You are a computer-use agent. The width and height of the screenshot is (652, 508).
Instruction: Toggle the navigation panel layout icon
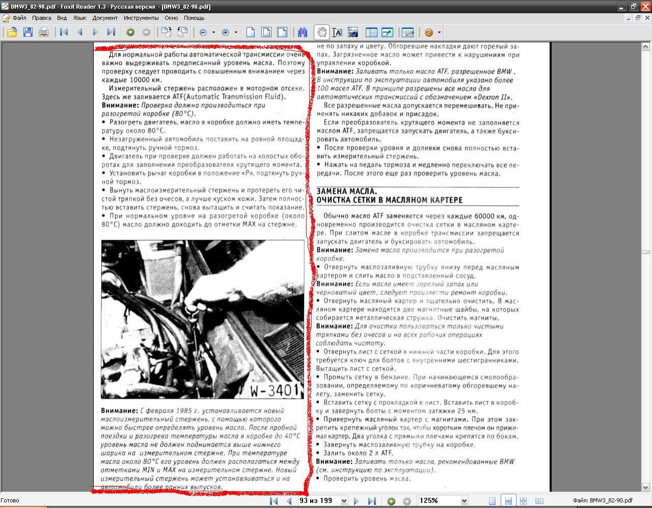tap(372, 33)
